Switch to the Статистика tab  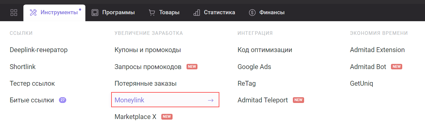219,12
